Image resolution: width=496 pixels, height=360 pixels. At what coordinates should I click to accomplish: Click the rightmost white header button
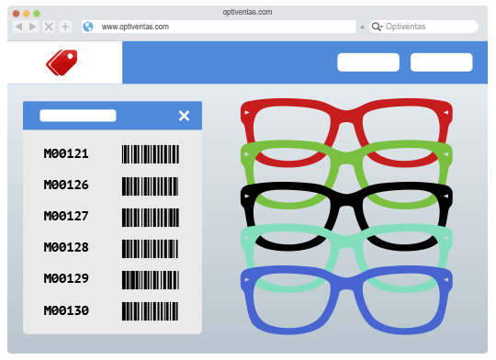point(441,62)
